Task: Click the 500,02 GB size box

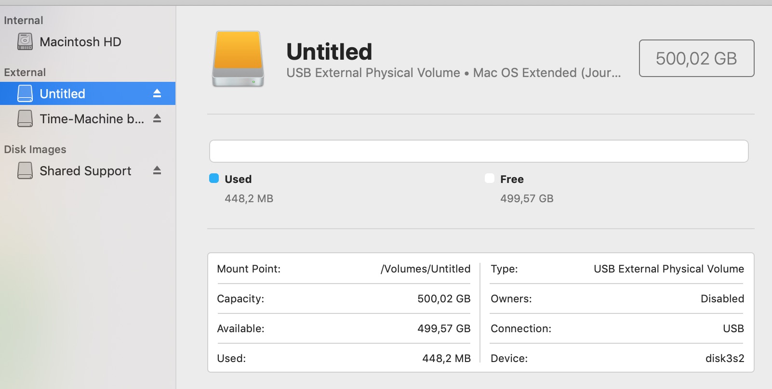Action: click(696, 58)
